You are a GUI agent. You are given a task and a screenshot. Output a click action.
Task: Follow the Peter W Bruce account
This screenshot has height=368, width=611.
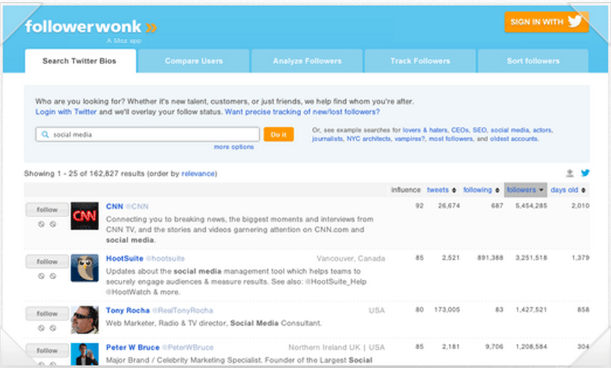click(47, 351)
